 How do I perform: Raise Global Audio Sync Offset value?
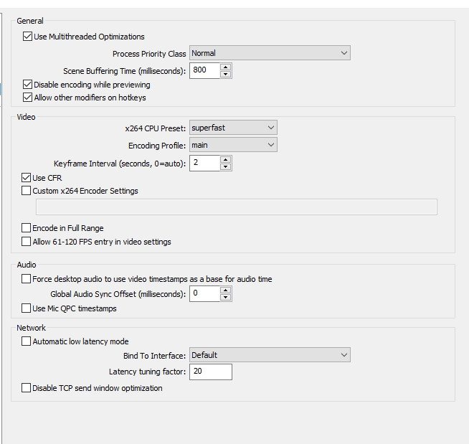(x=225, y=291)
